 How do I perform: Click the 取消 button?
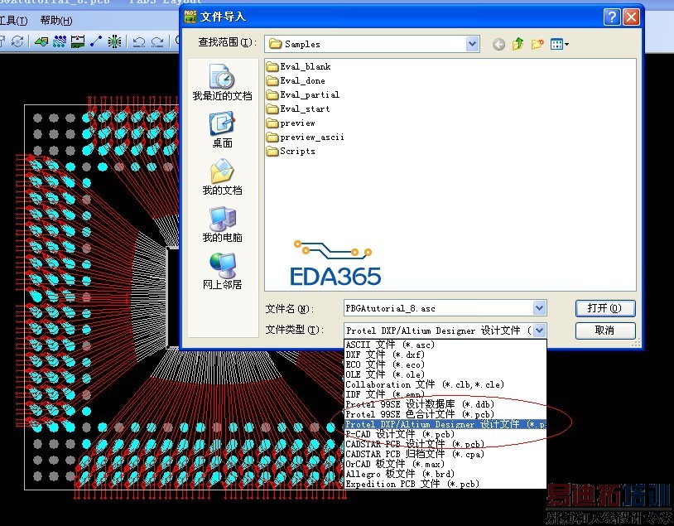click(x=604, y=331)
